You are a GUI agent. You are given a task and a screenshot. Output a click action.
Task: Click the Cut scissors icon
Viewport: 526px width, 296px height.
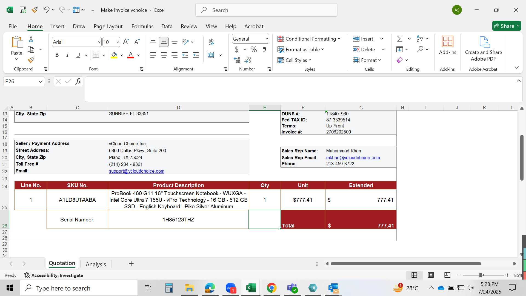[31, 39]
